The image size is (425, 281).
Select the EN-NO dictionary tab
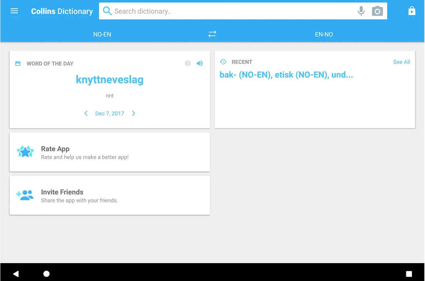324,34
